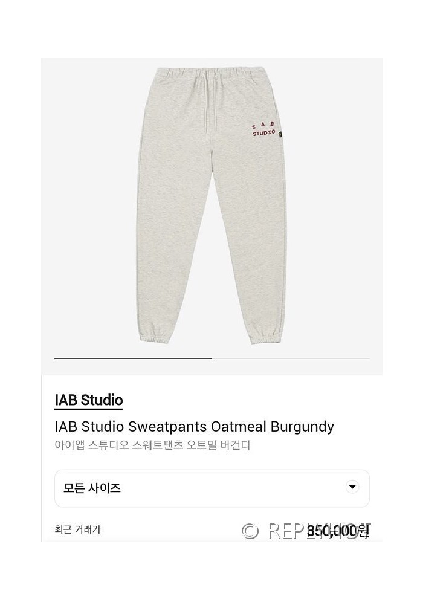Viewport: 423px width, 599px height.
Task: Click the REP watermark text near the price
Action: tap(287, 531)
